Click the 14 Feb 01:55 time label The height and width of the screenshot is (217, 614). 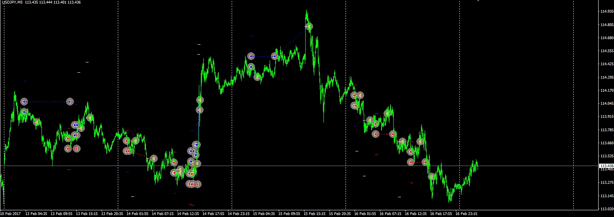138,213
